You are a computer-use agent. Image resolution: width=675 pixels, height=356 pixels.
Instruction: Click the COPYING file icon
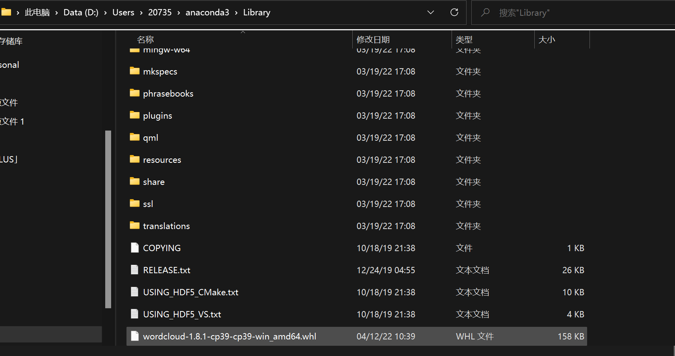[x=135, y=248]
